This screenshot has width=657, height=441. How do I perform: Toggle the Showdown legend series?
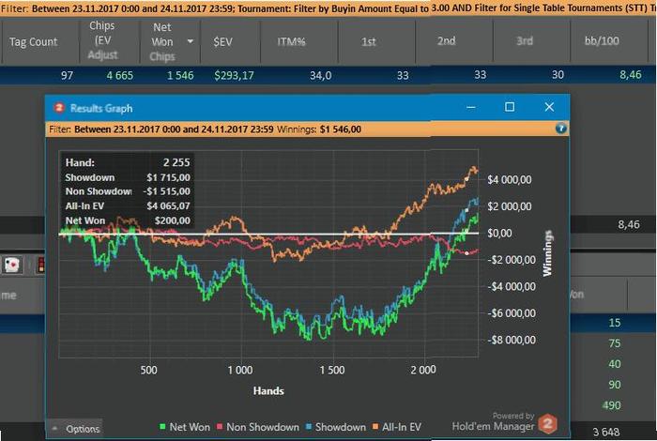click(336, 427)
